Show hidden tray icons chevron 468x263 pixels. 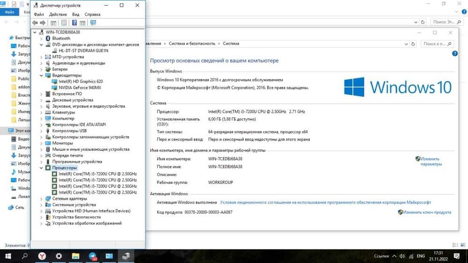(x=394, y=256)
